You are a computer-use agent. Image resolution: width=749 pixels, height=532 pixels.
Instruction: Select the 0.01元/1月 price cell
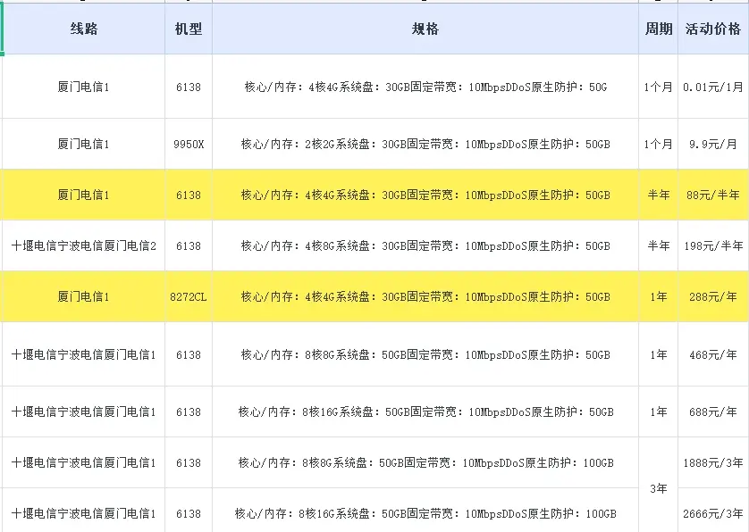click(713, 87)
